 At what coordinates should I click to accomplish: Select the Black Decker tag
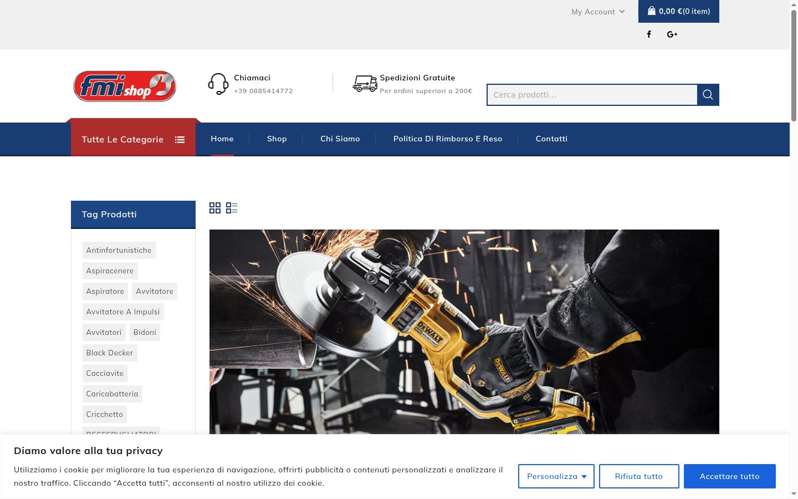tap(110, 353)
